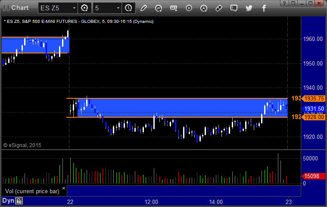Click the pop-out window button
Viewport: 327px width, 207px height.
(293, 3)
